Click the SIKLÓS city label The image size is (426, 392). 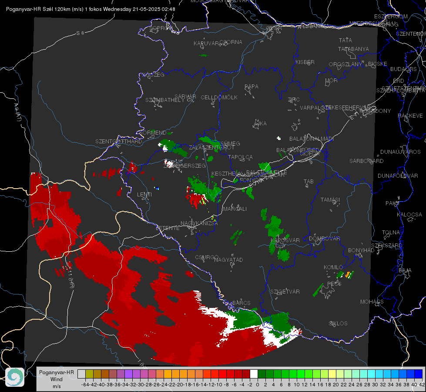click(338, 324)
